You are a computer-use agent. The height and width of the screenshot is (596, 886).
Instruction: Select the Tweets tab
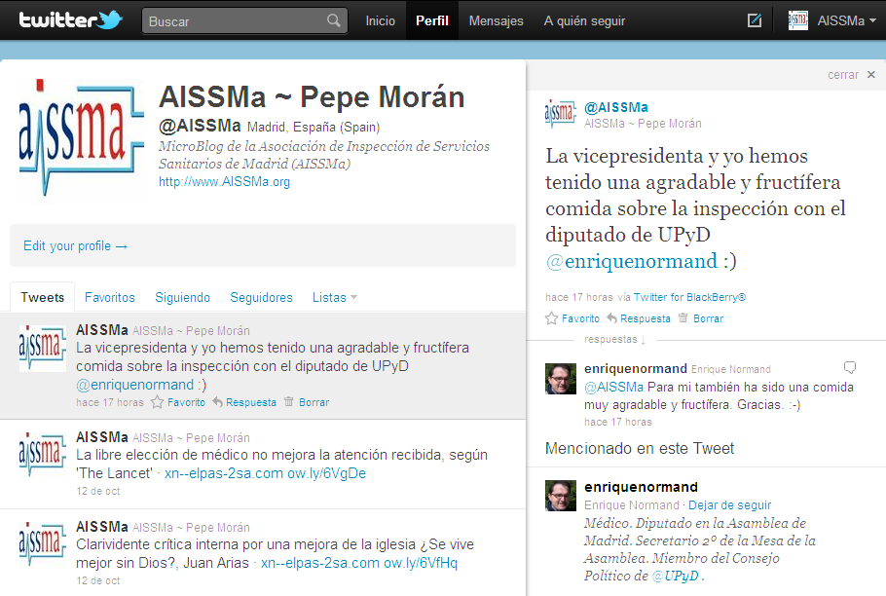(43, 297)
